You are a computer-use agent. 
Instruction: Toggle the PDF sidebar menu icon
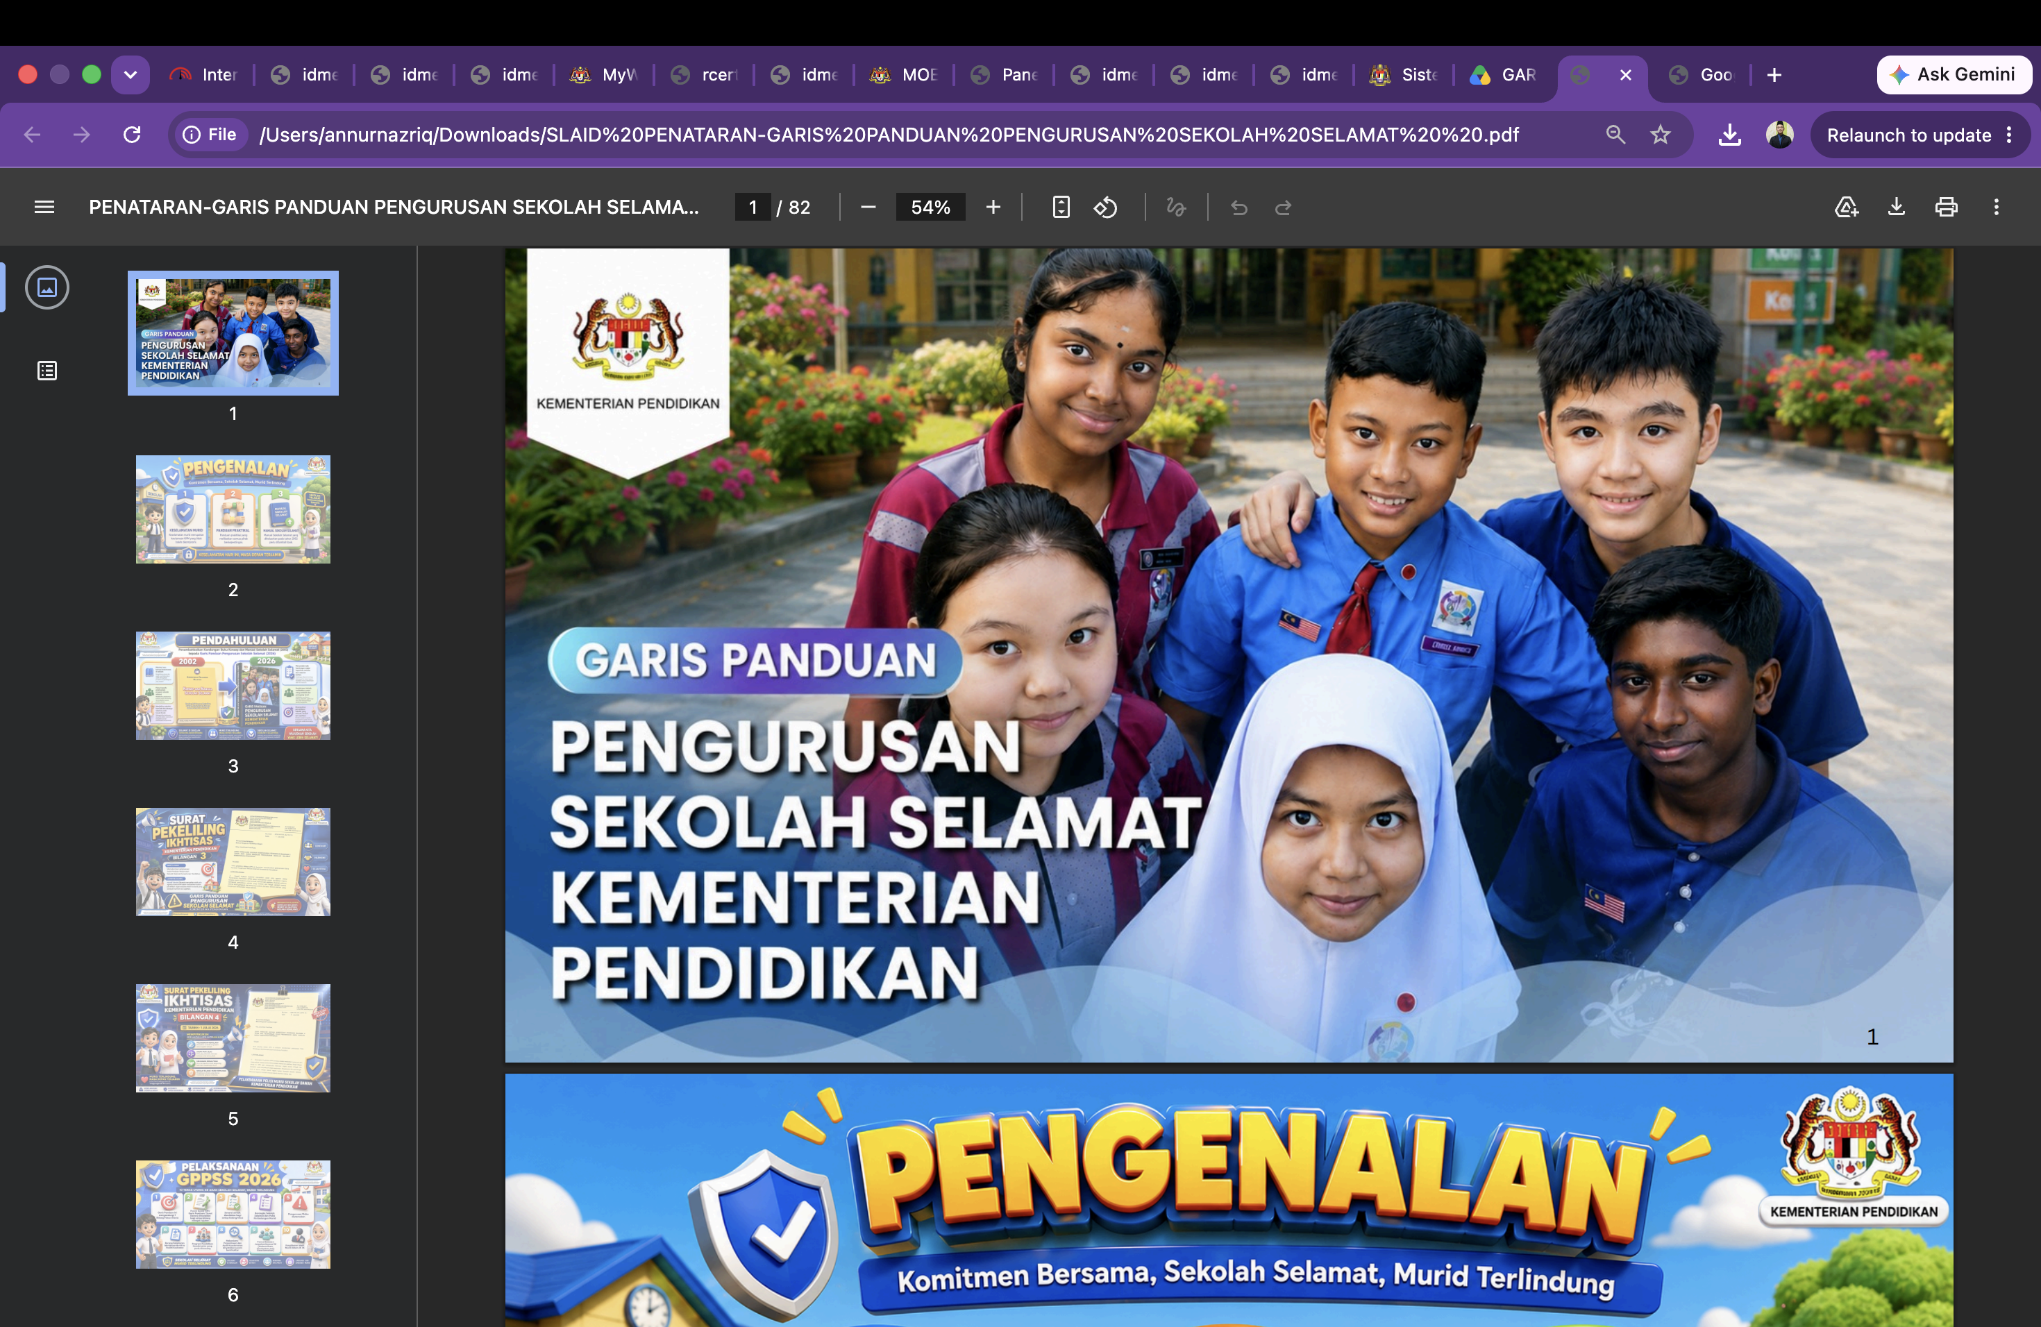(x=44, y=207)
